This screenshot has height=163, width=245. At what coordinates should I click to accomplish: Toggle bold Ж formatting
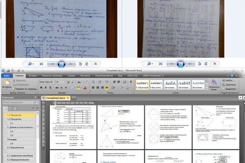(x=41, y=88)
